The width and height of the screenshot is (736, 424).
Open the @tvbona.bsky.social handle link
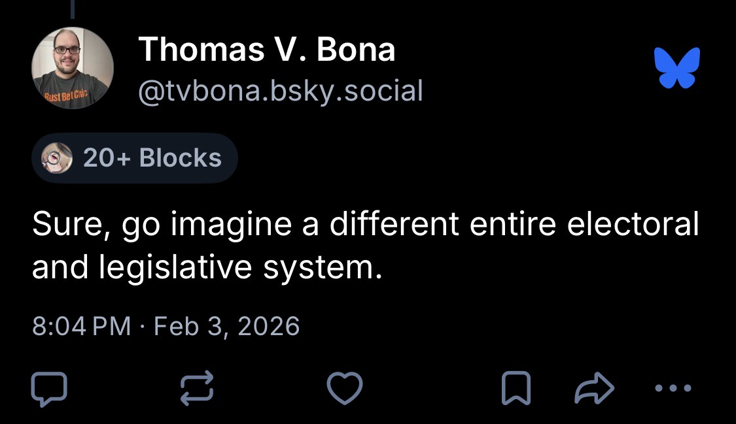point(281,90)
